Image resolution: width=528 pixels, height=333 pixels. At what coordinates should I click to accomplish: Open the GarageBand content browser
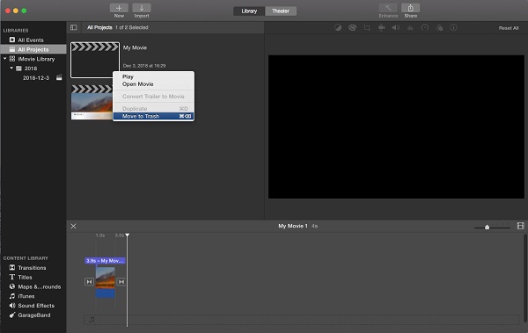(x=33, y=315)
